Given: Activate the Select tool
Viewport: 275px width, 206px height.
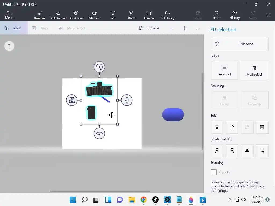Looking at the screenshot, I should pyautogui.click(x=13, y=28).
